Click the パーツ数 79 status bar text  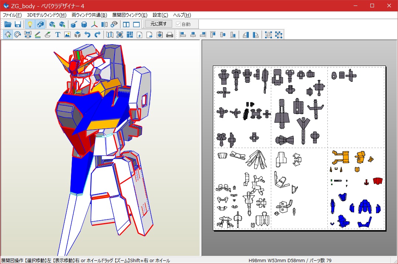tap(320, 260)
